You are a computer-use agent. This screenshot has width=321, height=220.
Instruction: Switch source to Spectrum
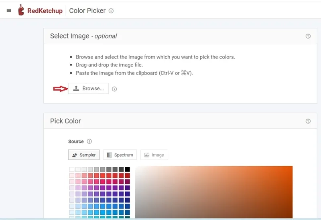(x=120, y=155)
